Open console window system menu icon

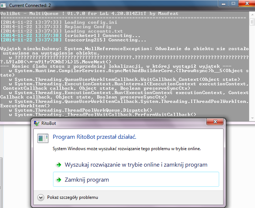coord(3,5)
